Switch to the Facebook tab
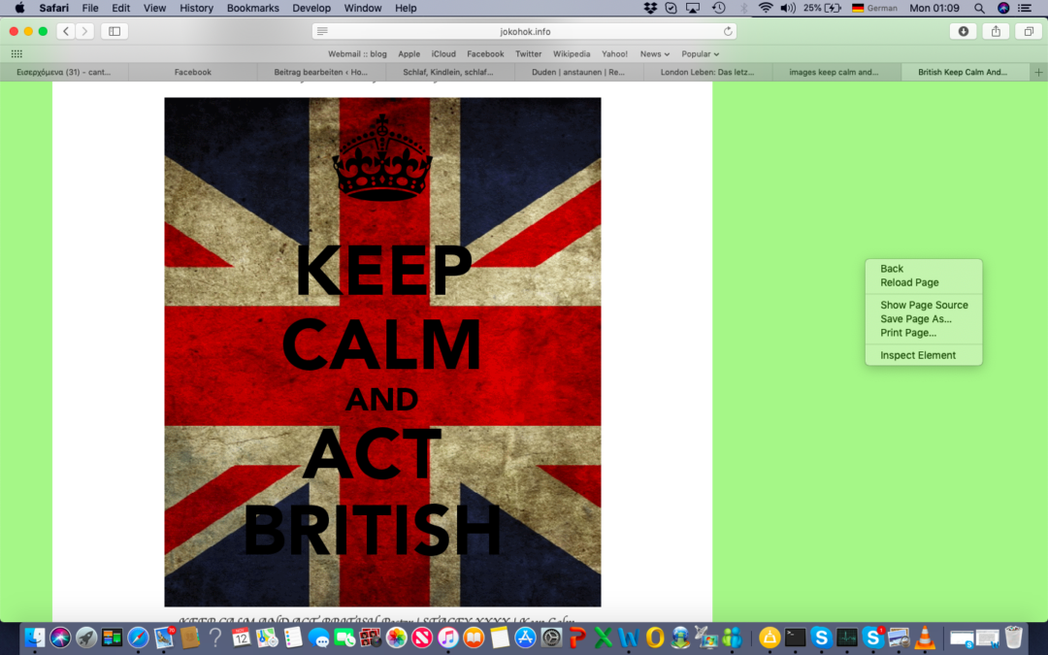This screenshot has height=655, width=1048. tap(192, 72)
